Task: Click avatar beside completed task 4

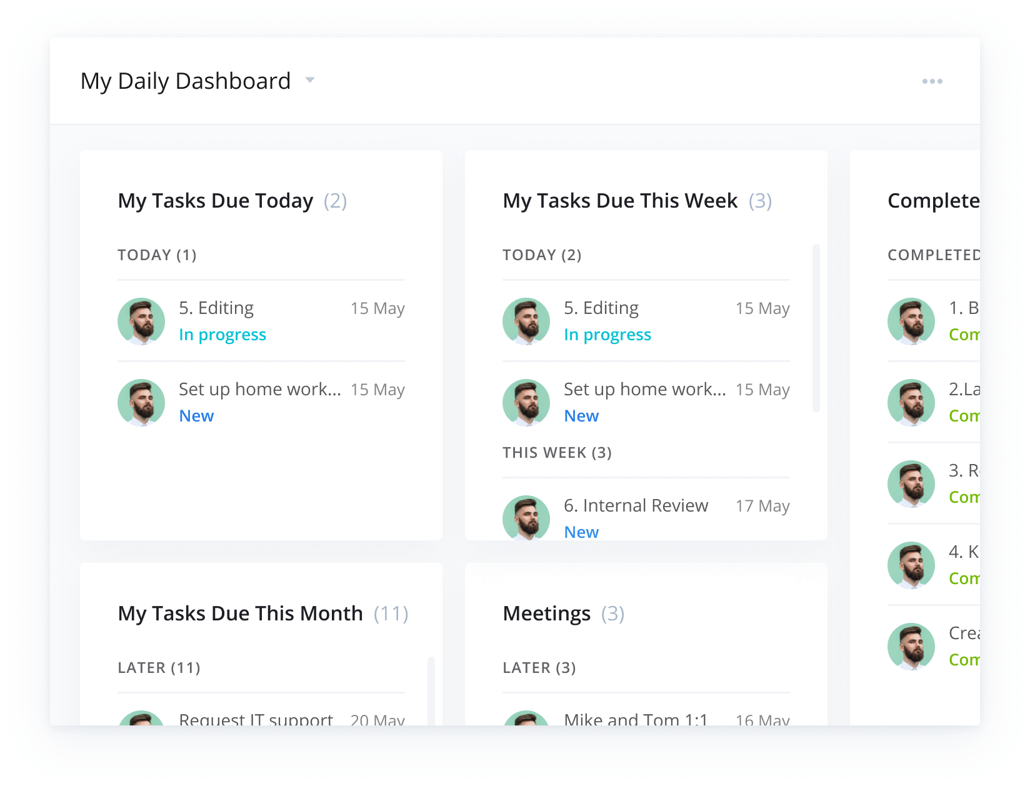Action: pyautogui.click(x=911, y=565)
